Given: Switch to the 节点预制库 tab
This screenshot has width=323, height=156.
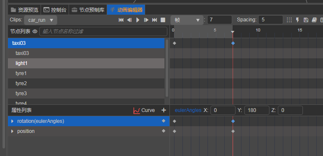Looking at the screenshot, I should coord(88,10).
